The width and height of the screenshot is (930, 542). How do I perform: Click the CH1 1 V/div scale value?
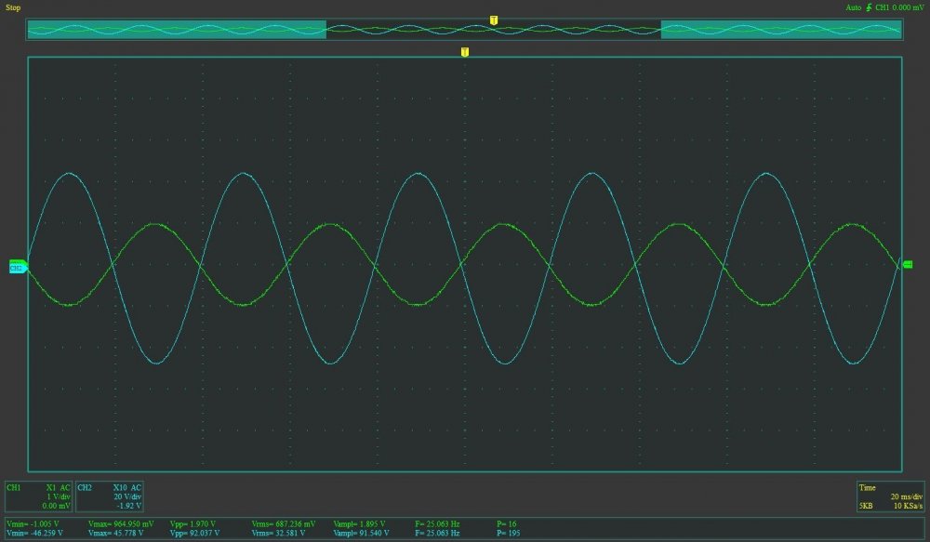click(x=58, y=496)
